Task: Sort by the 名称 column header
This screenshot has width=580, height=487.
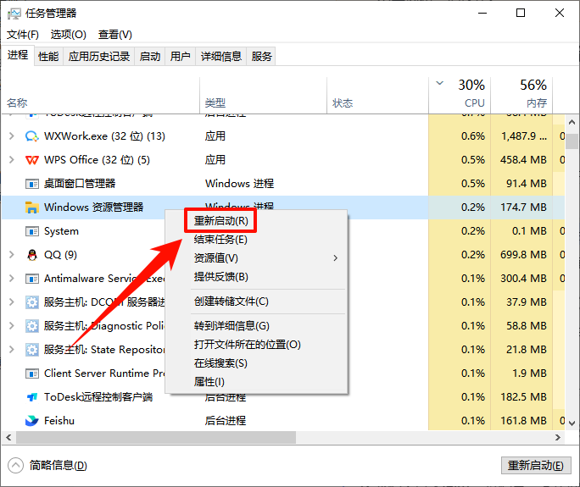Action: point(17,103)
